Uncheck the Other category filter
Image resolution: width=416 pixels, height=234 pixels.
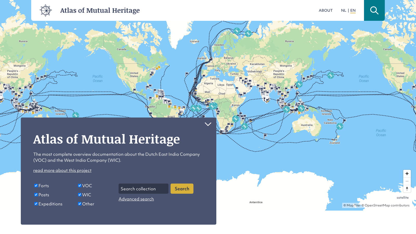(x=80, y=204)
